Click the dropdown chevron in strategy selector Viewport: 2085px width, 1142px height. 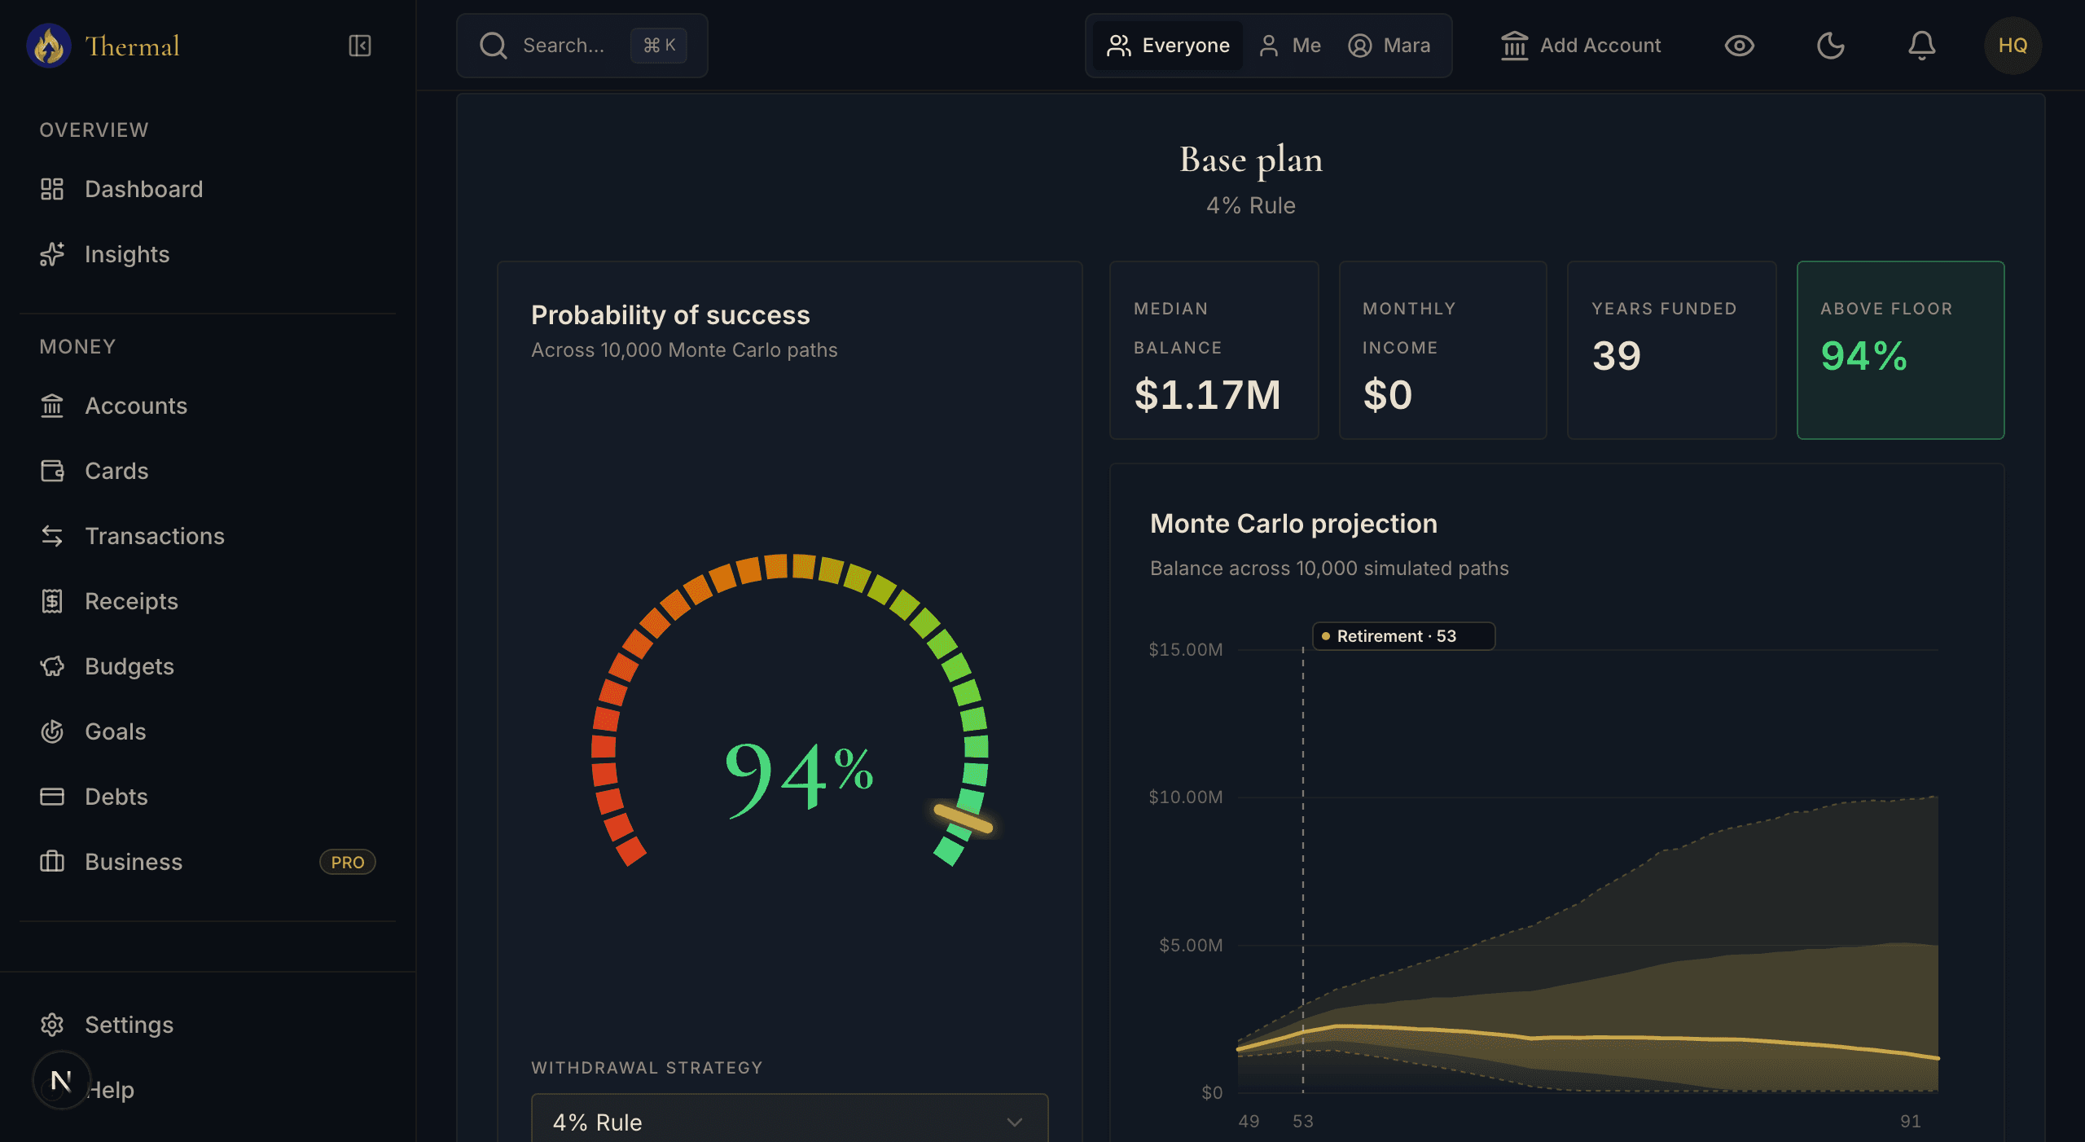pyautogui.click(x=1014, y=1122)
